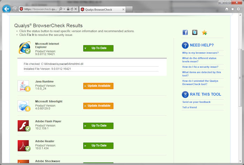Click the Rate This Tool medal icon
Viewport: 244px width, 165px height.
pyautogui.click(x=185, y=94)
